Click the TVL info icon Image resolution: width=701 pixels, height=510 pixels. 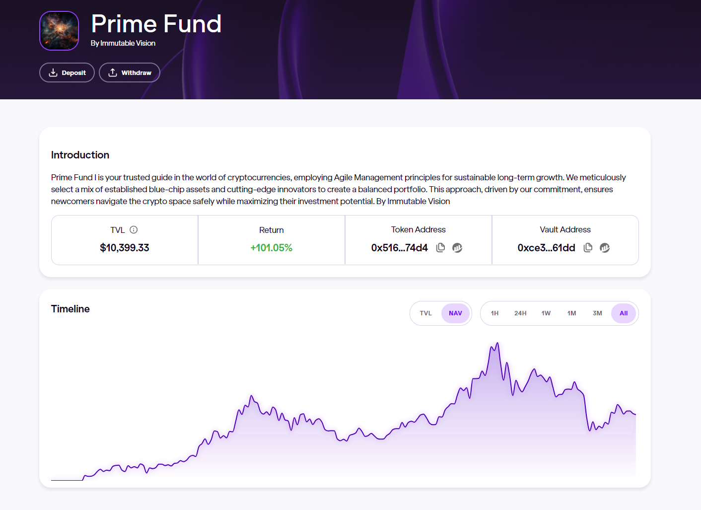134,229
